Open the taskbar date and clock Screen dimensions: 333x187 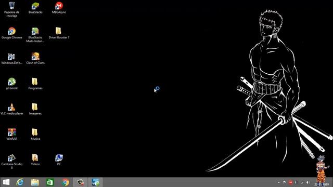322,184
